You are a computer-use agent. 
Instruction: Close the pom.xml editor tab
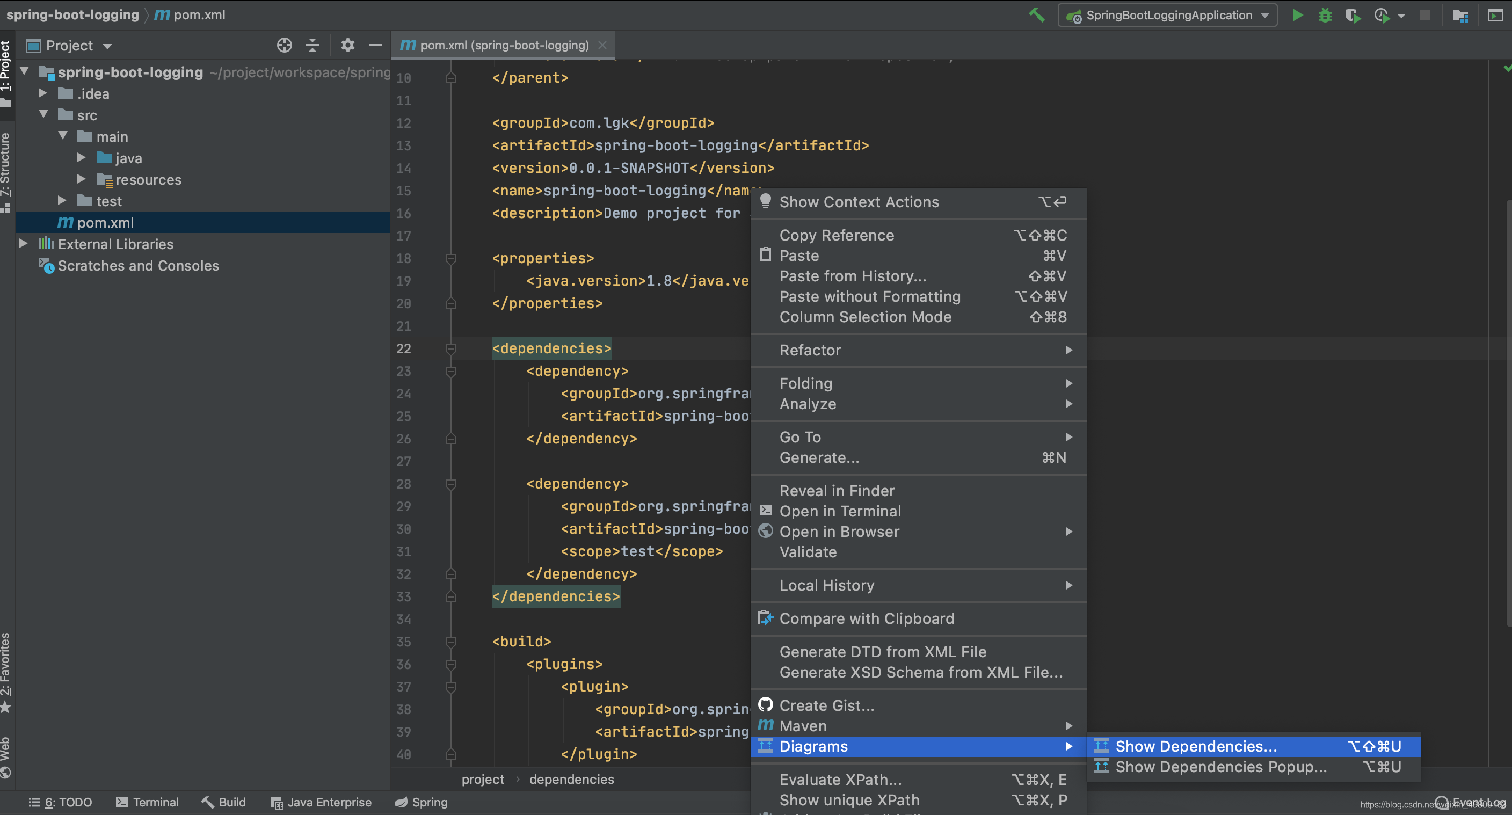[x=602, y=45]
